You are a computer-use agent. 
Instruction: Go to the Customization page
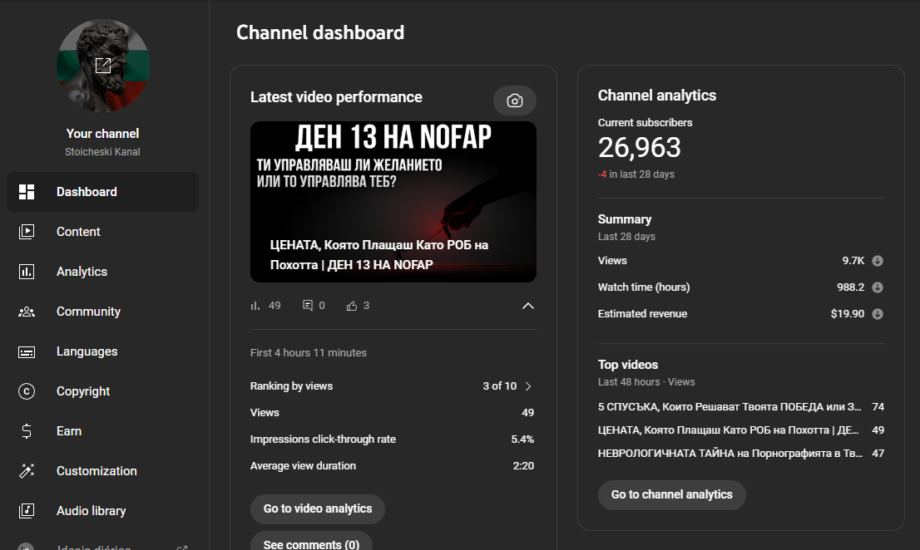tap(102, 471)
